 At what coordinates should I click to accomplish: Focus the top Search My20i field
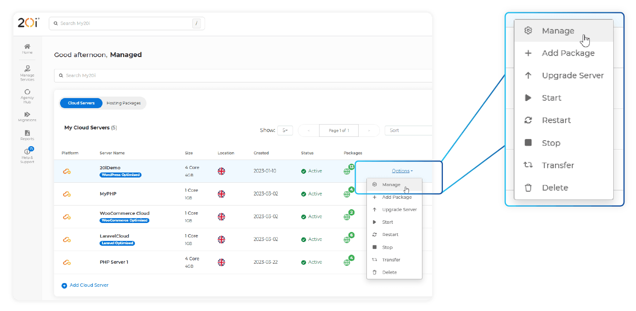coord(127,23)
